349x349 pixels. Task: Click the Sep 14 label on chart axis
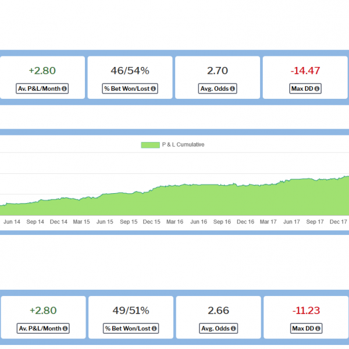pyautogui.click(x=36, y=222)
